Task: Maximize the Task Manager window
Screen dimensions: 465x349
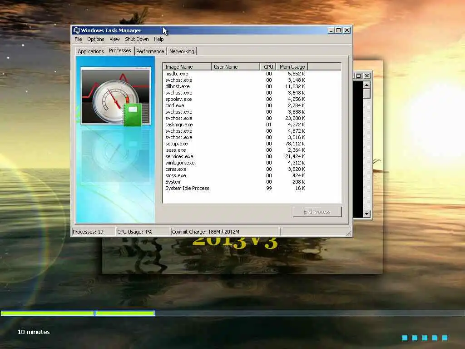Action: pos(339,30)
